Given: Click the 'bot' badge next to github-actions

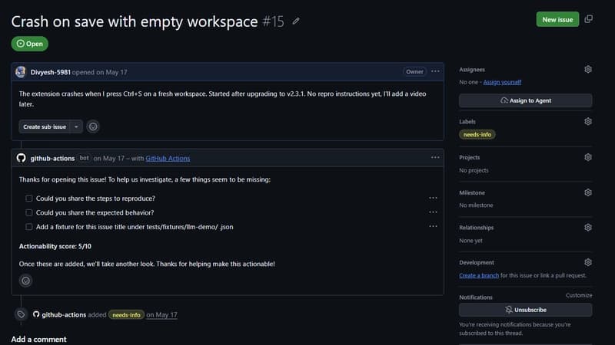Looking at the screenshot, I should pos(84,158).
